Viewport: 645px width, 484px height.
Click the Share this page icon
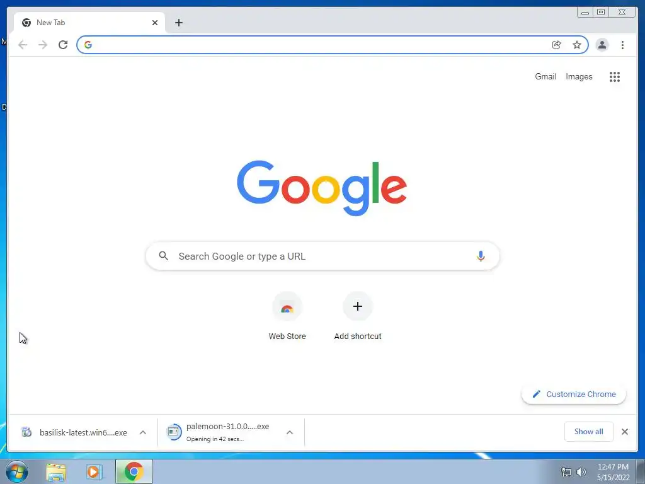pos(557,45)
